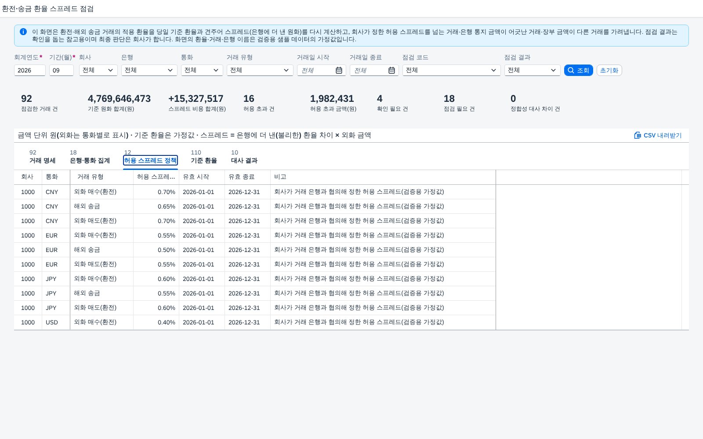Open the 은행 dropdown list

(149, 70)
